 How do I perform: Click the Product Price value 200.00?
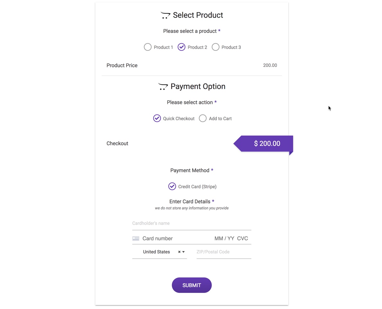[x=270, y=66]
